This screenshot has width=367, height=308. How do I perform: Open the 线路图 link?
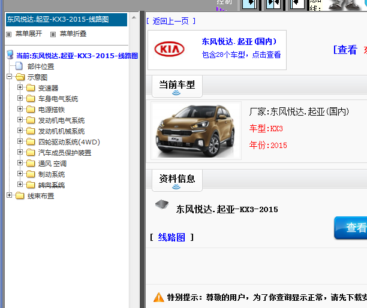pos(172,237)
